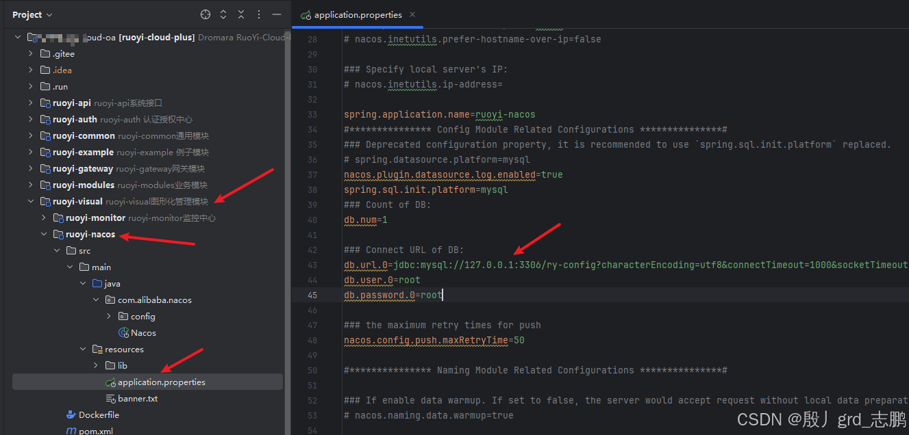Click line number 43 in the gutter
This screenshot has height=435, width=909.
[312, 265]
